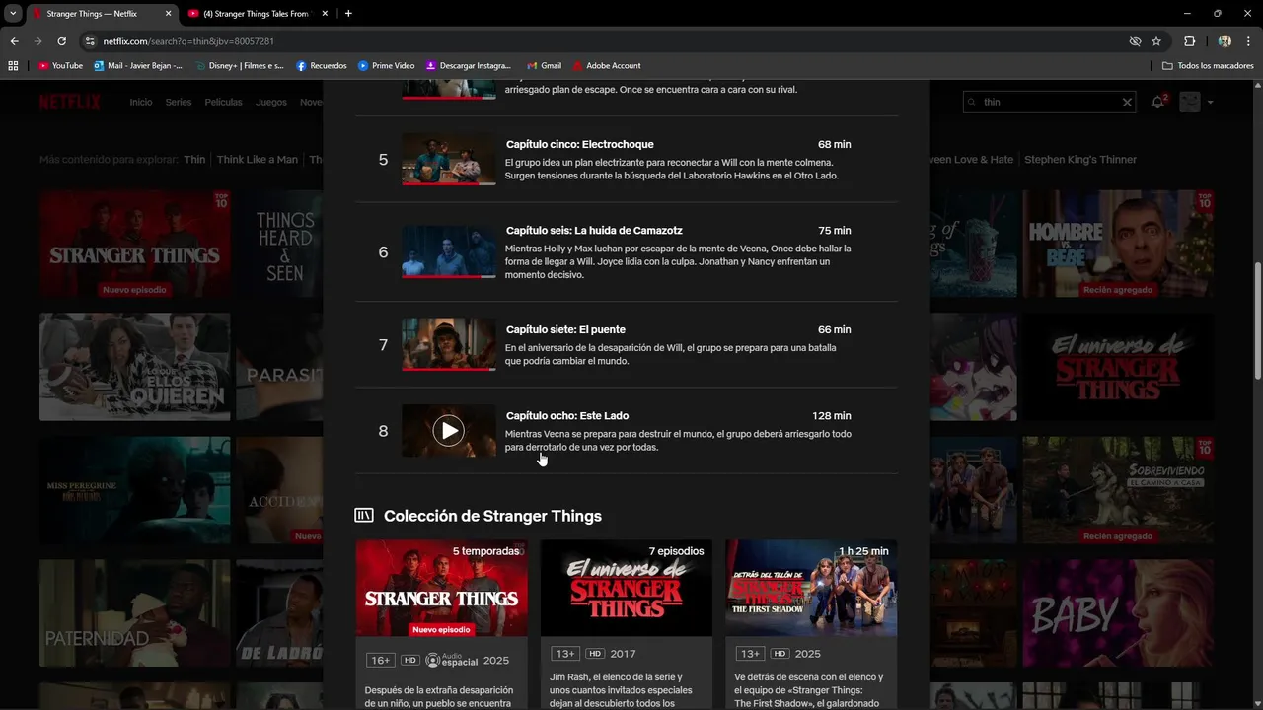The width and height of the screenshot is (1263, 710).
Task: Open the Descargar Instagram bookmark
Action: coord(469,65)
